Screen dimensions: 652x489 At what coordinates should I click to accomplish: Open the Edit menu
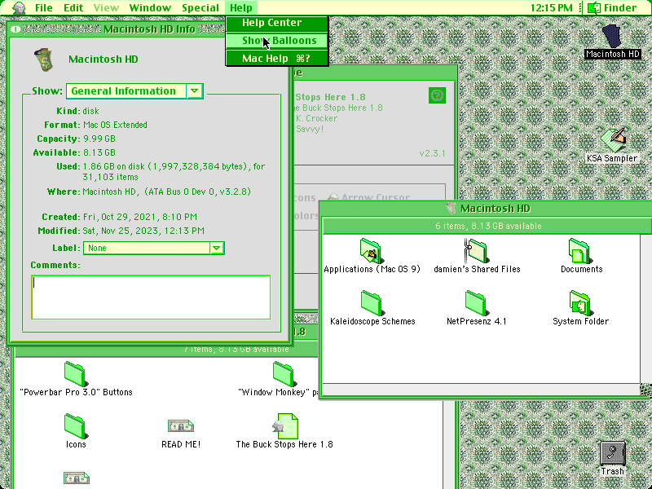point(73,8)
